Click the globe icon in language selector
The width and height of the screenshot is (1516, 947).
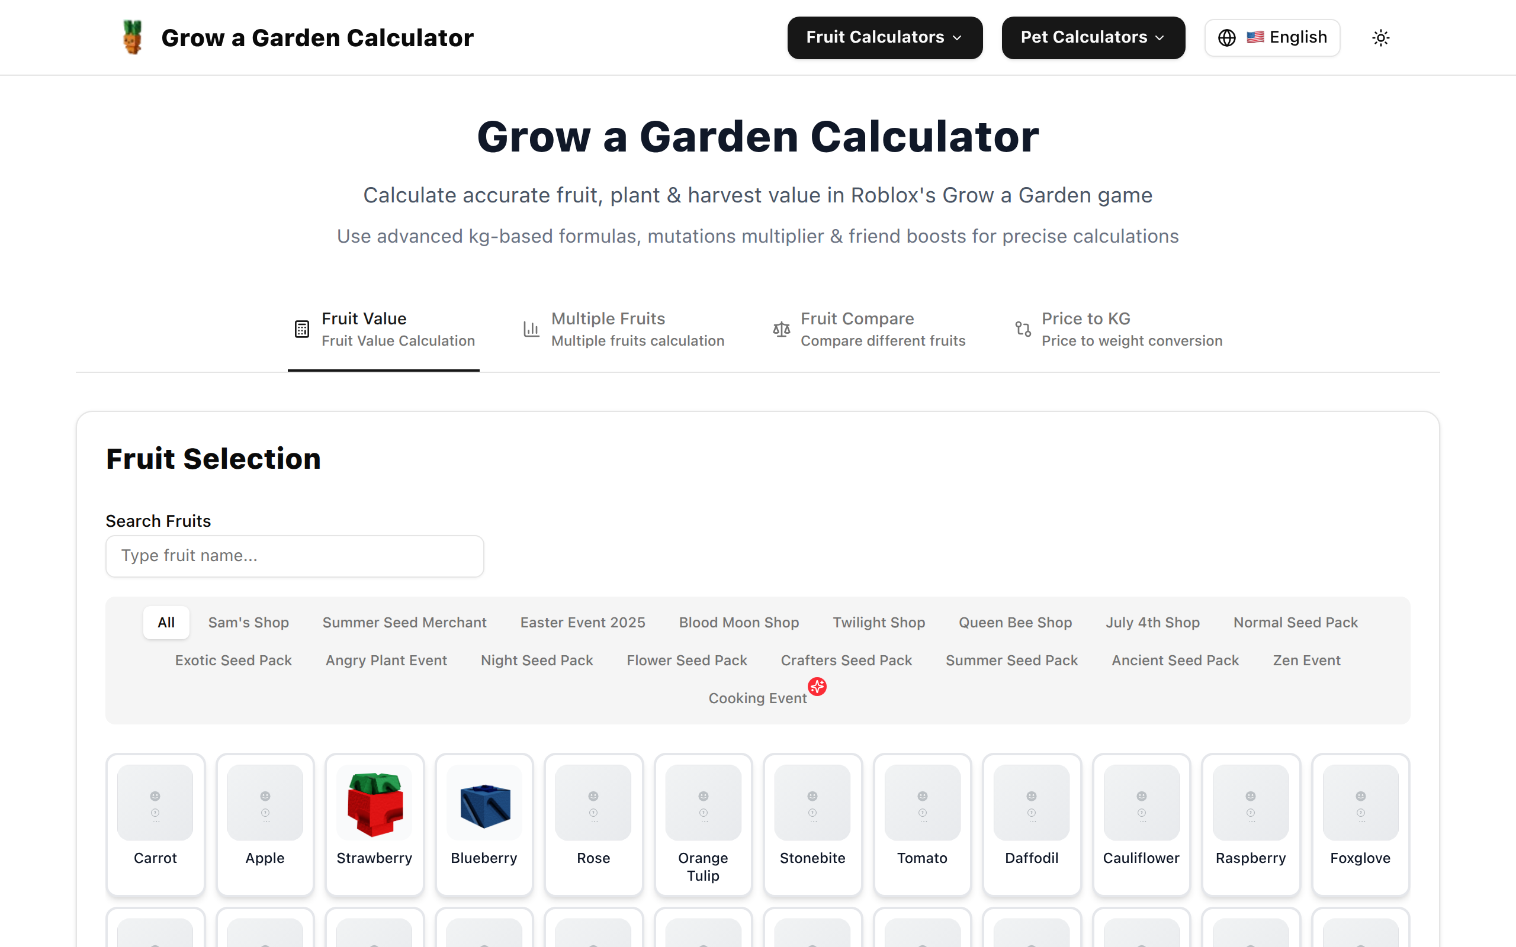pyautogui.click(x=1226, y=37)
